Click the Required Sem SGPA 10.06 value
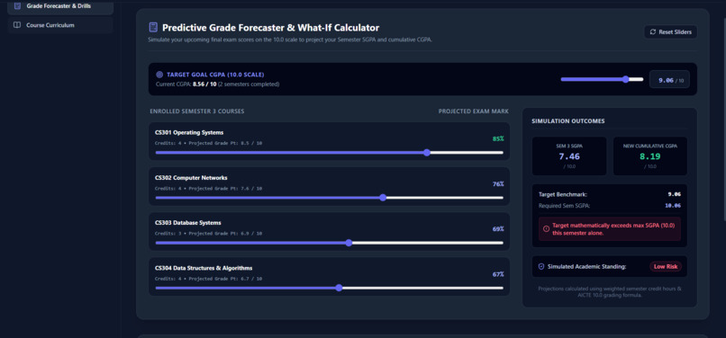 pos(673,205)
